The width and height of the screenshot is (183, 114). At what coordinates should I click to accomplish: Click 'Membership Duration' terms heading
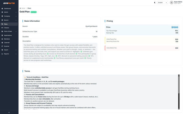33,79
